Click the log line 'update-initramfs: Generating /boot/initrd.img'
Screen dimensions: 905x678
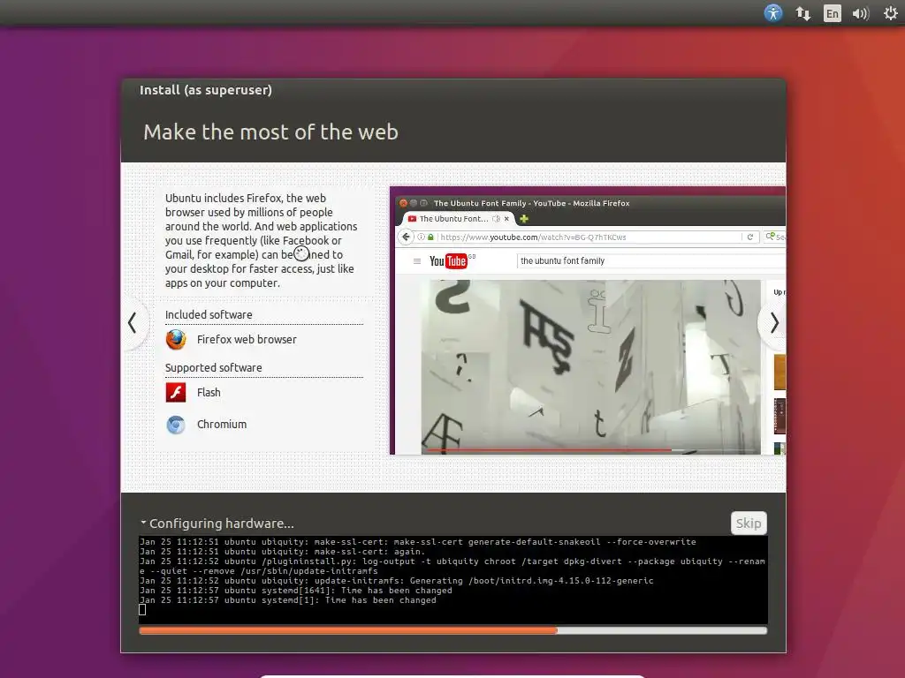[397, 581]
